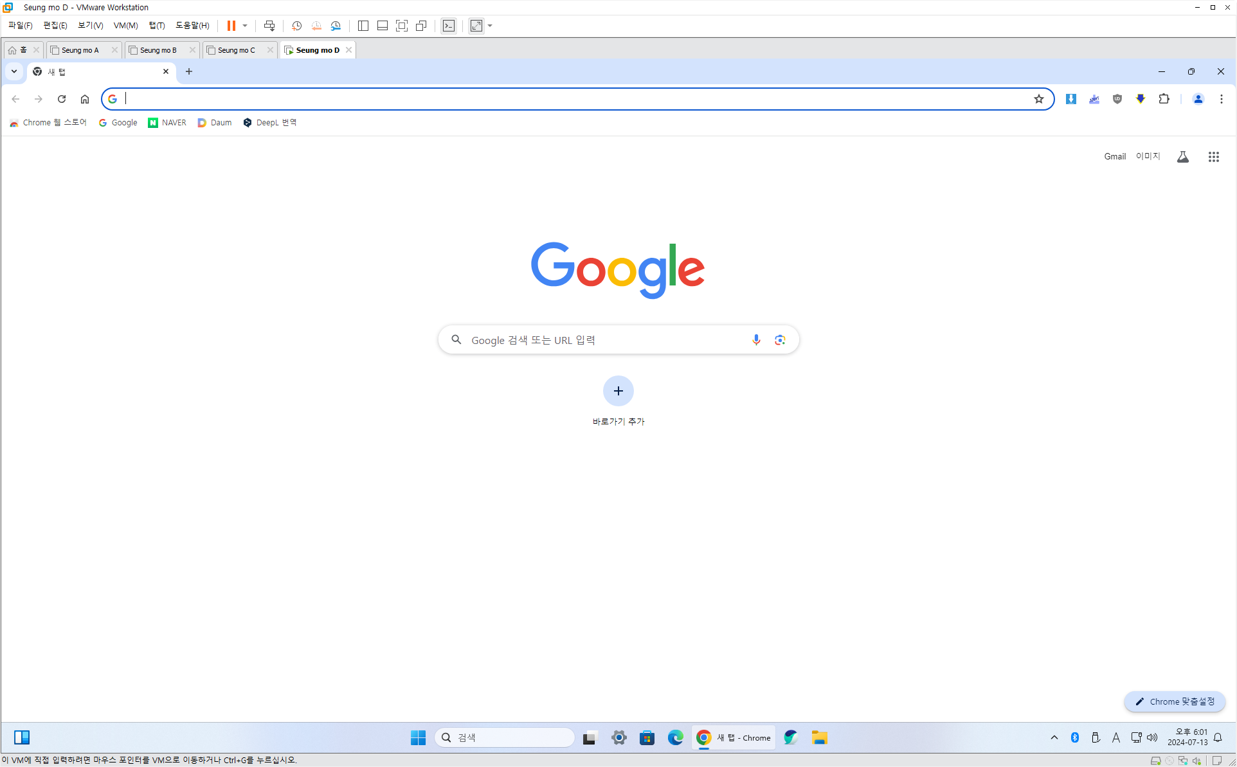This screenshot has width=1237, height=767.
Task: Open the console view icon in VMware toolbar
Action: click(x=449, y=26)
